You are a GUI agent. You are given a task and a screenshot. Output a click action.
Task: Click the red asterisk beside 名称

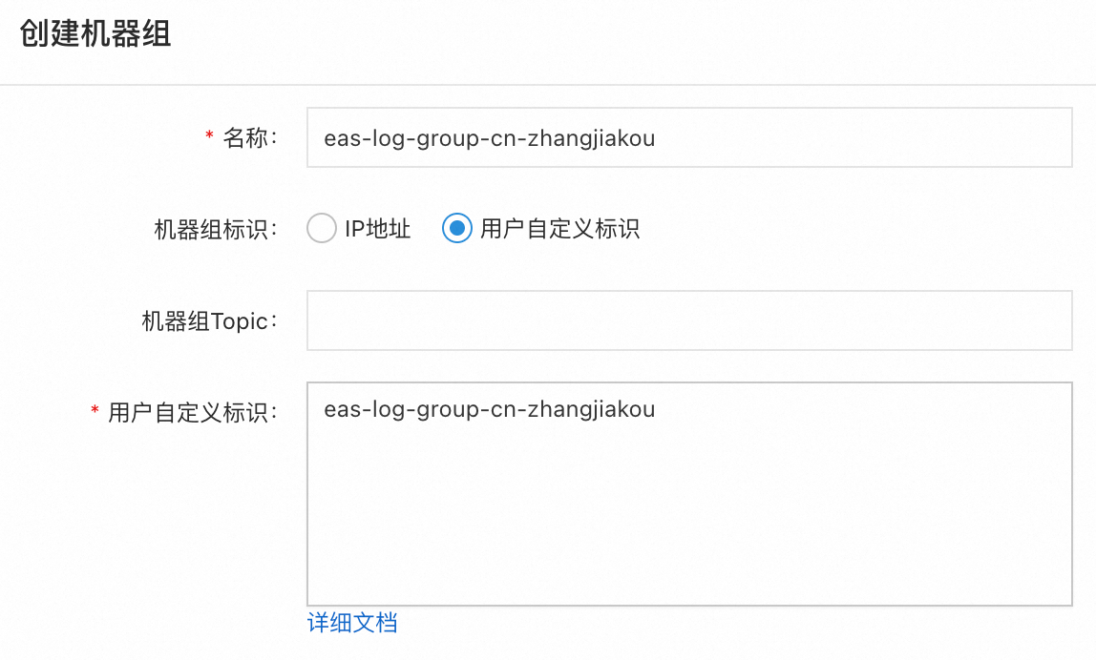pos(209,137)
